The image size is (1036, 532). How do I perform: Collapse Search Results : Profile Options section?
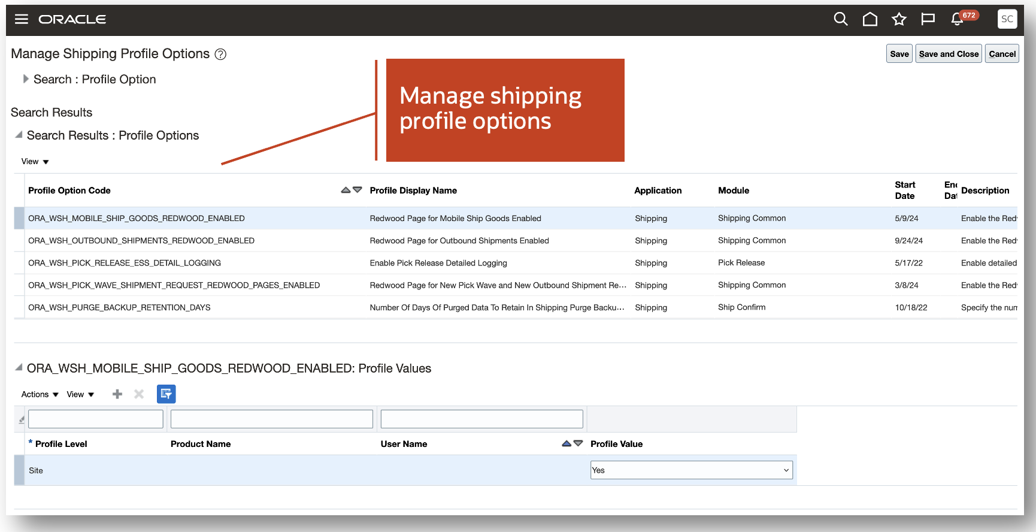click(x=19, y=135)
